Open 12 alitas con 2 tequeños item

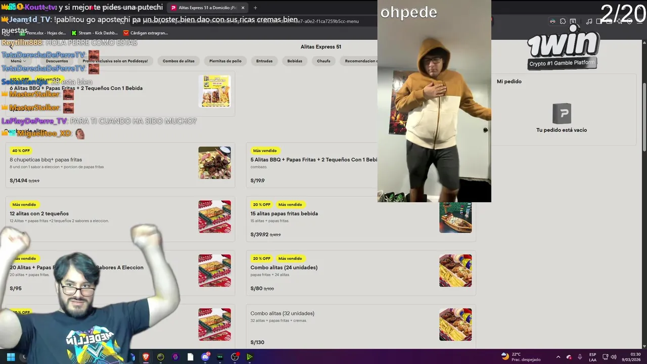[120, 219]
